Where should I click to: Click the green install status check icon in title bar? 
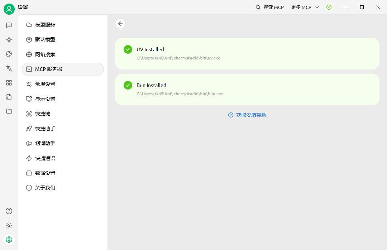point(329,8)
